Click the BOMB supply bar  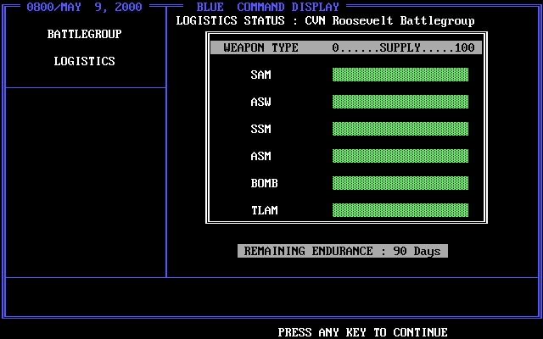(400, 183)
